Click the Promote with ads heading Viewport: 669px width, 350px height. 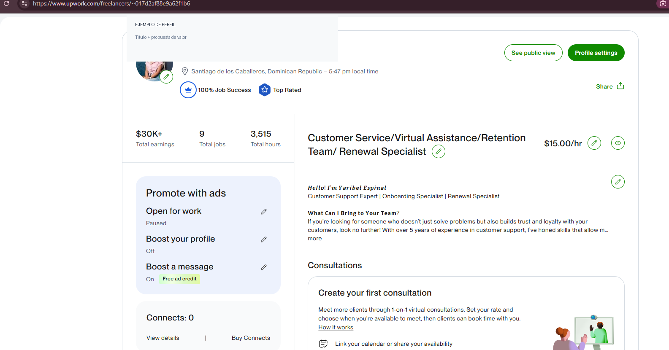click(186, 193)
